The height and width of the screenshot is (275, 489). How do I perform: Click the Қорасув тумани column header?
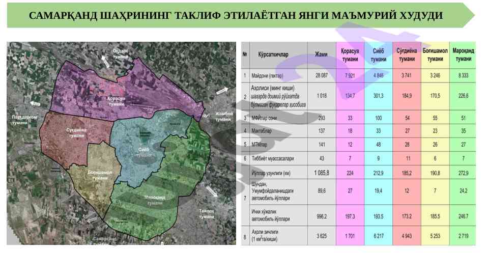click(350, 55)
